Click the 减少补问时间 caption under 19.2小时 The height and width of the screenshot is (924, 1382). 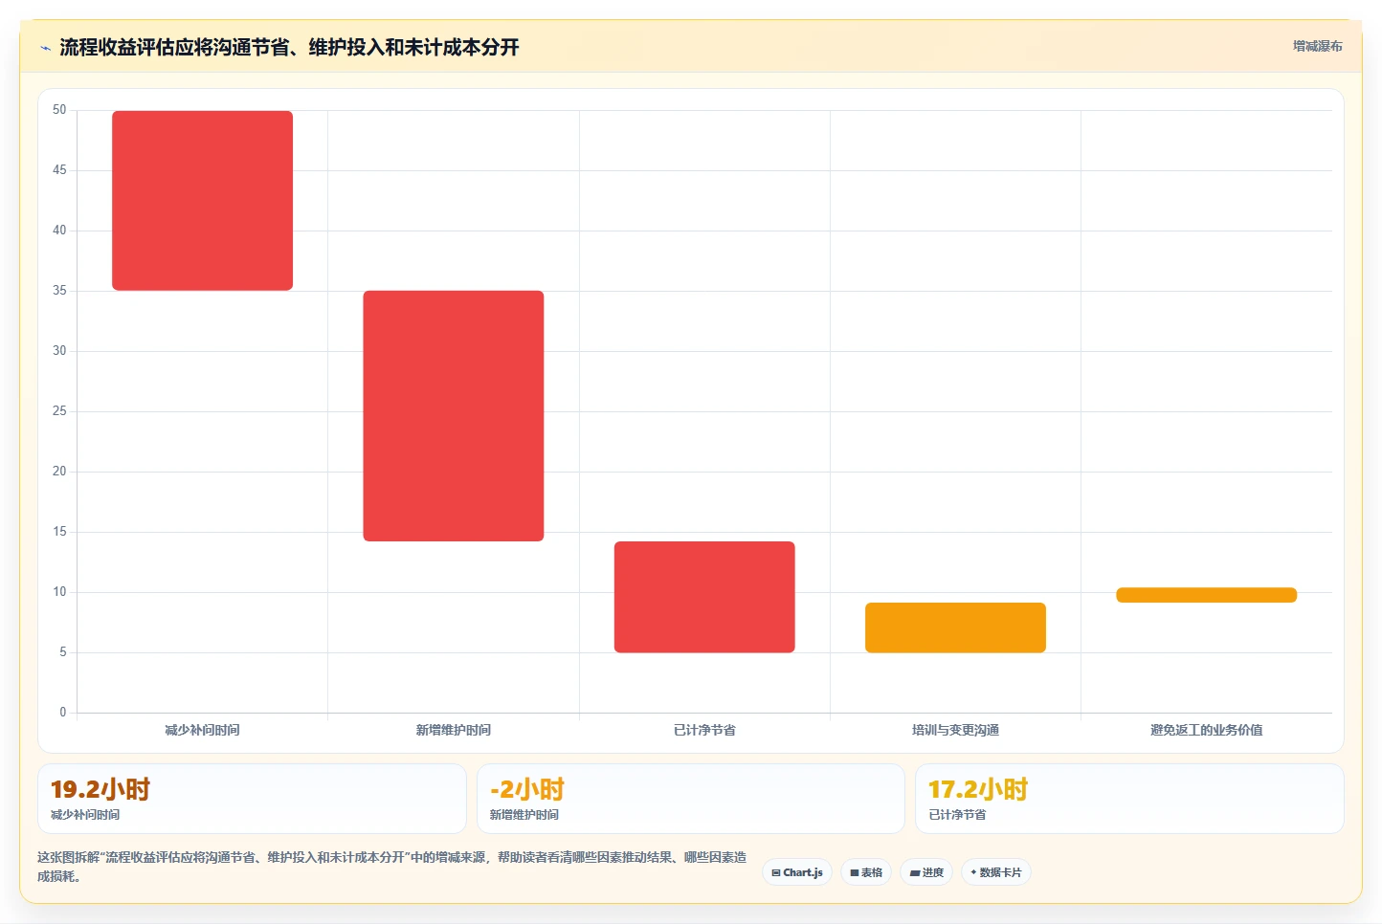[85, 815]
